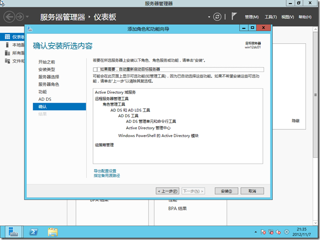Click the 'win12dc01' target server name
This screenshot has width=320, height=240.
pyautogui.click(x=252, y=47)
